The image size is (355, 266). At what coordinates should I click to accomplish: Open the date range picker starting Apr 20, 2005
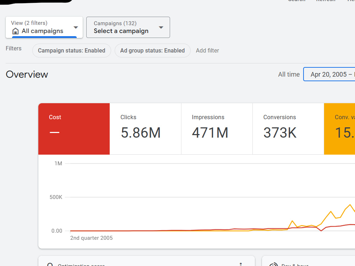tap(329, 74)
